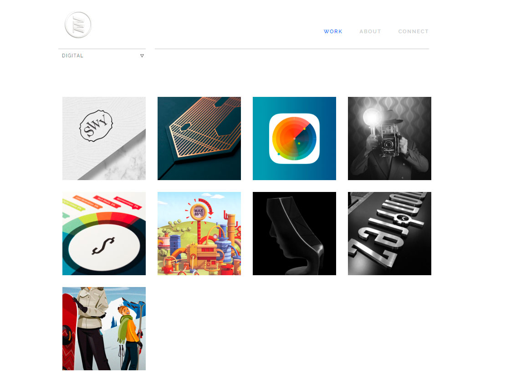516x388 pixels.
Task: Click the dollar sign symbol in white circle
Action: pos(103,246)
